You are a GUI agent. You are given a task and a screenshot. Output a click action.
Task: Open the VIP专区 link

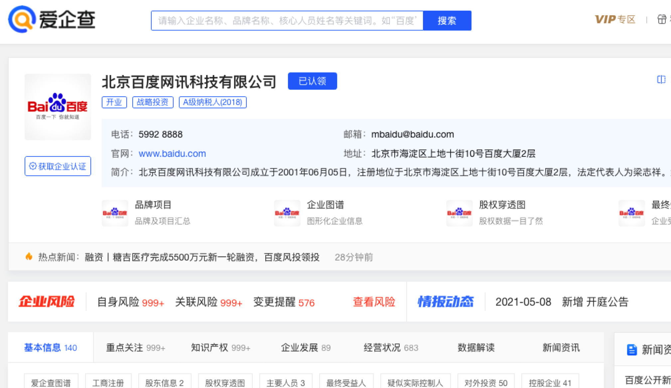[615, 20]
